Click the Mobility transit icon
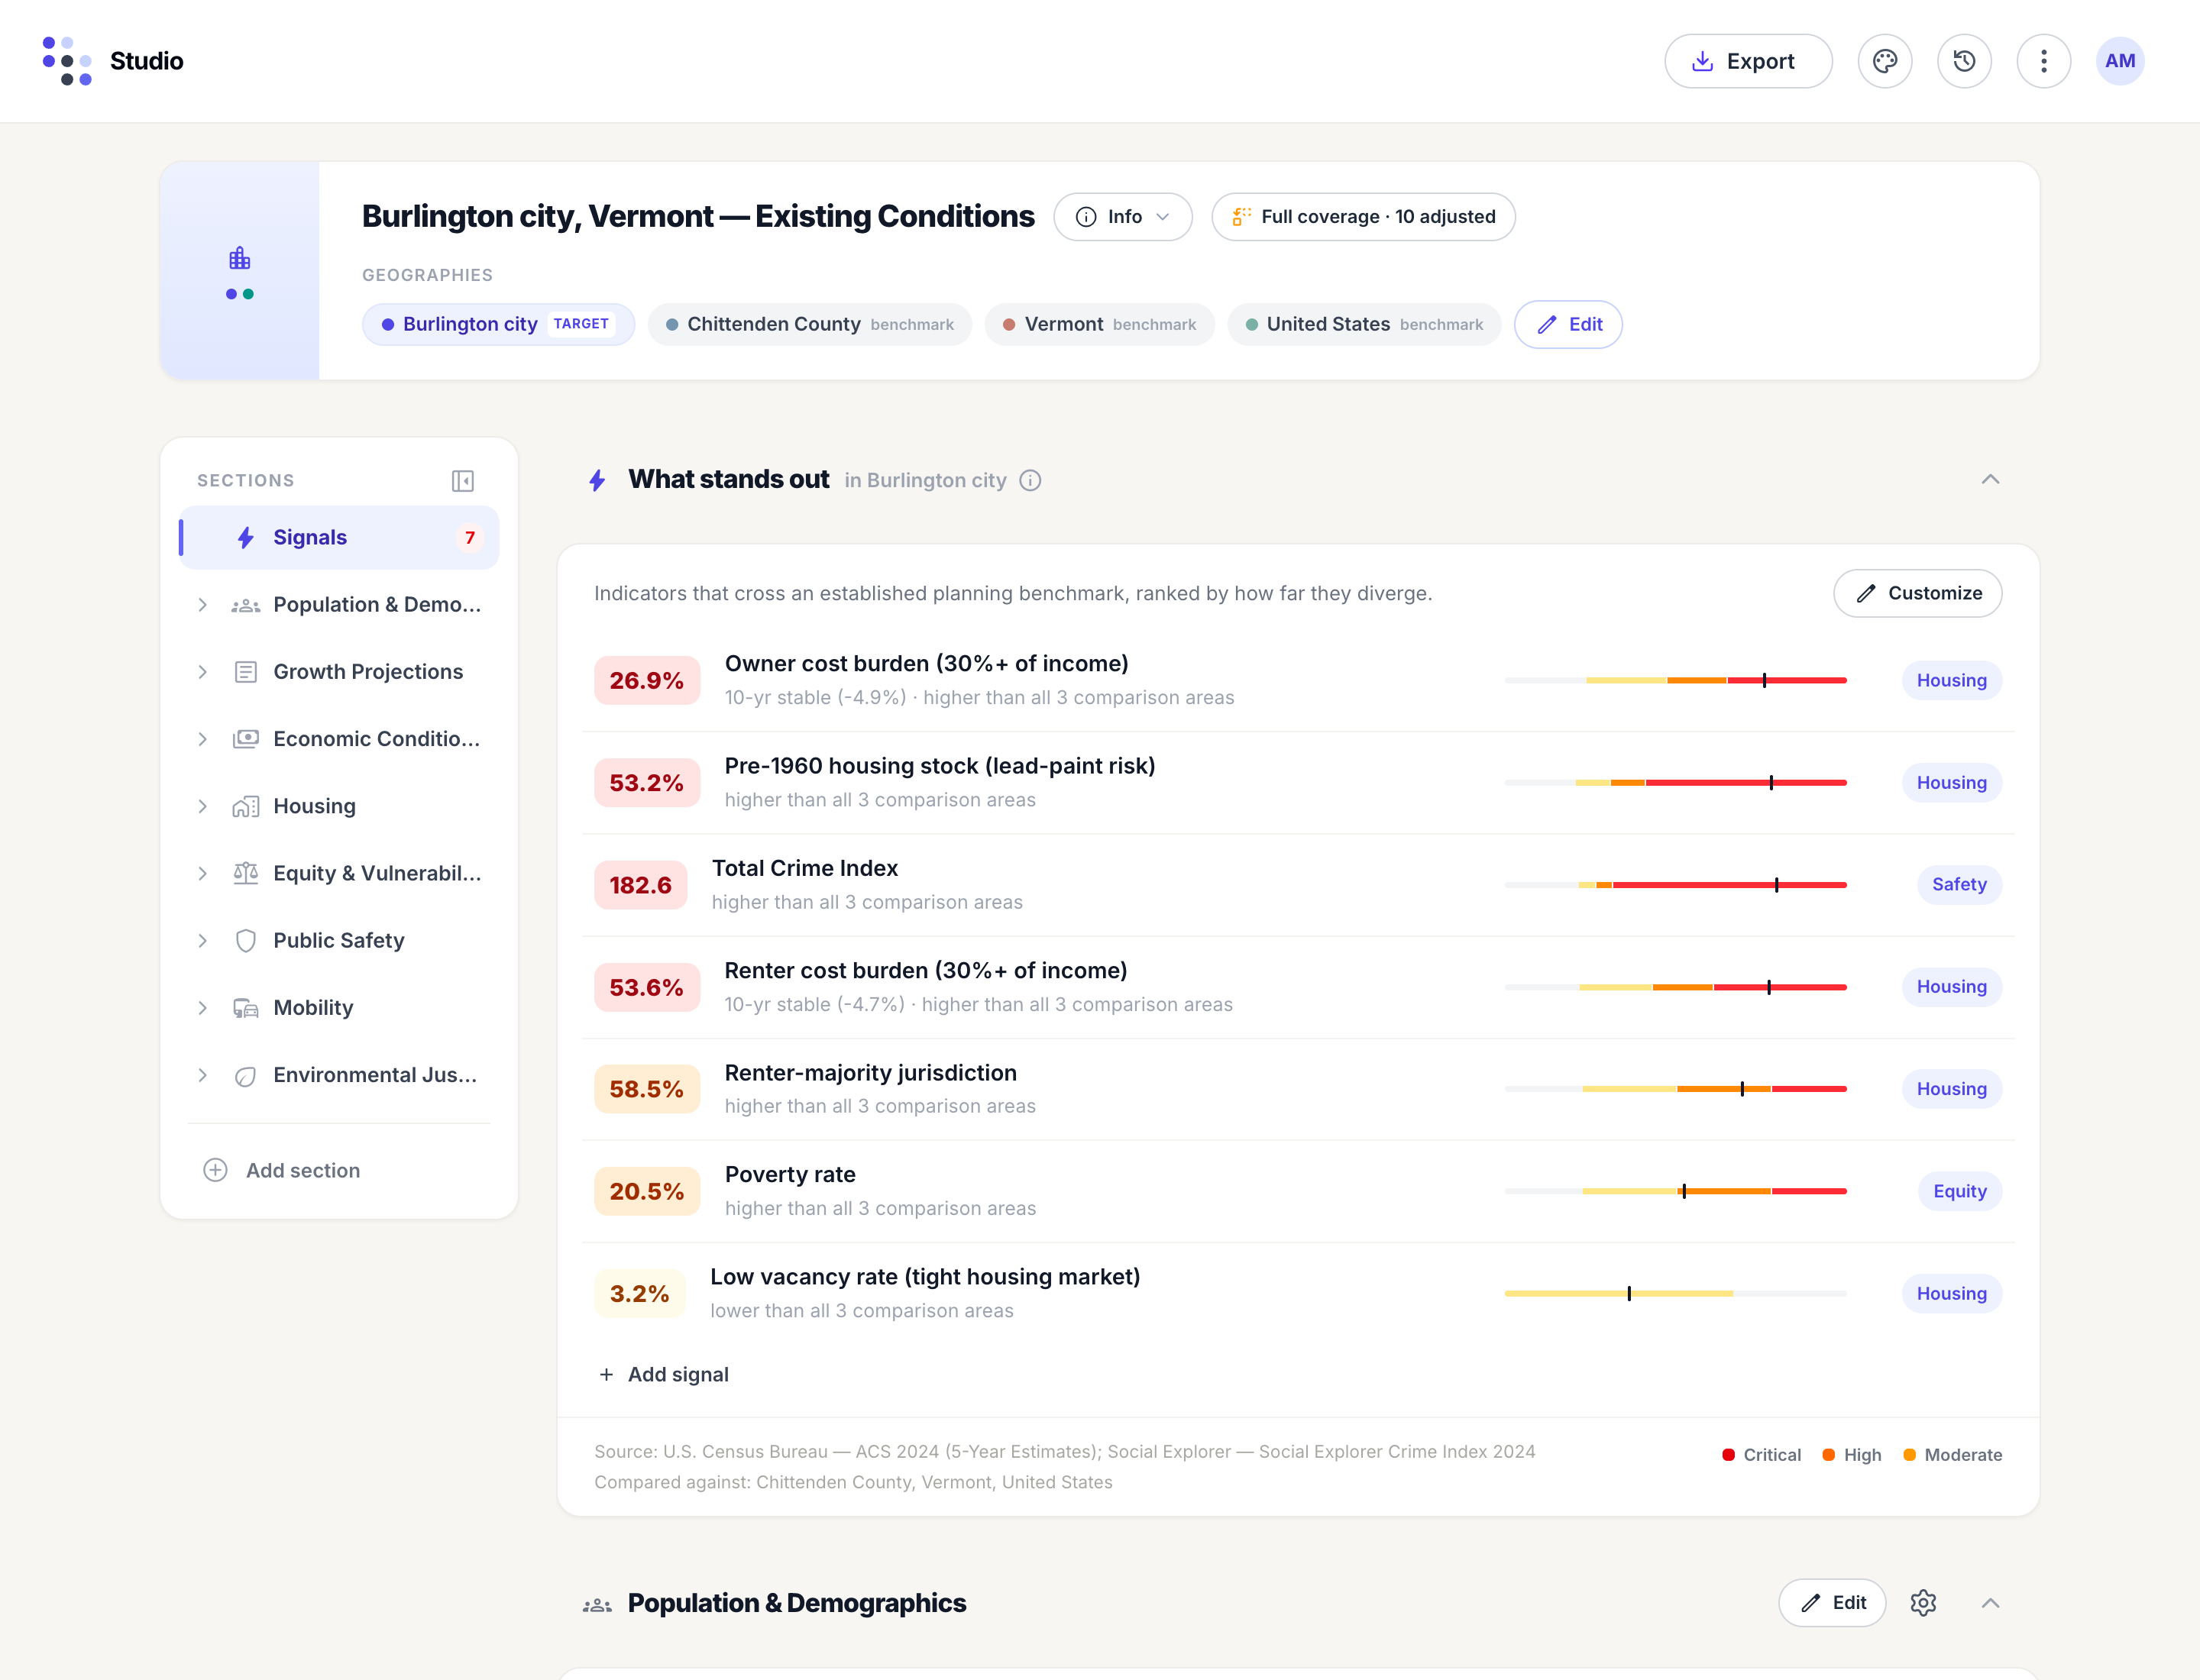Viewport: 2200px width, 1680px height. (245, 1008)
